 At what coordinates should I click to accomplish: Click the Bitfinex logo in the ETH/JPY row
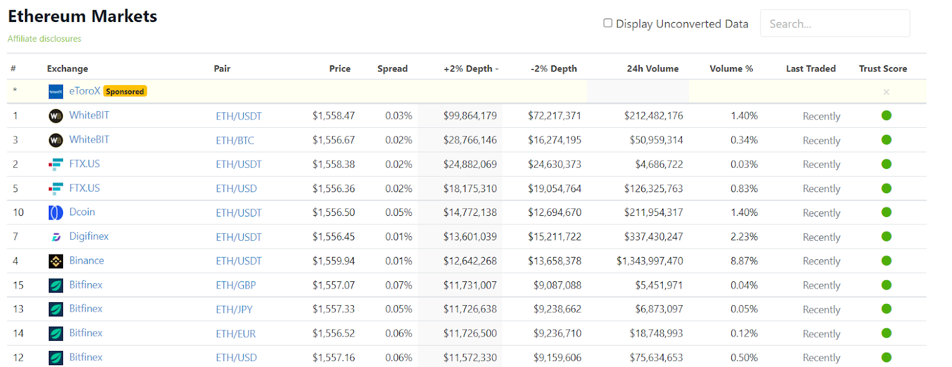click(55, 309)
